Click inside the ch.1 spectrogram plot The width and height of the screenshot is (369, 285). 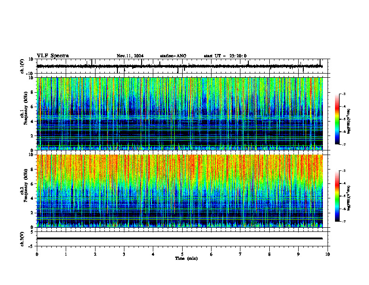pos(180,114)
